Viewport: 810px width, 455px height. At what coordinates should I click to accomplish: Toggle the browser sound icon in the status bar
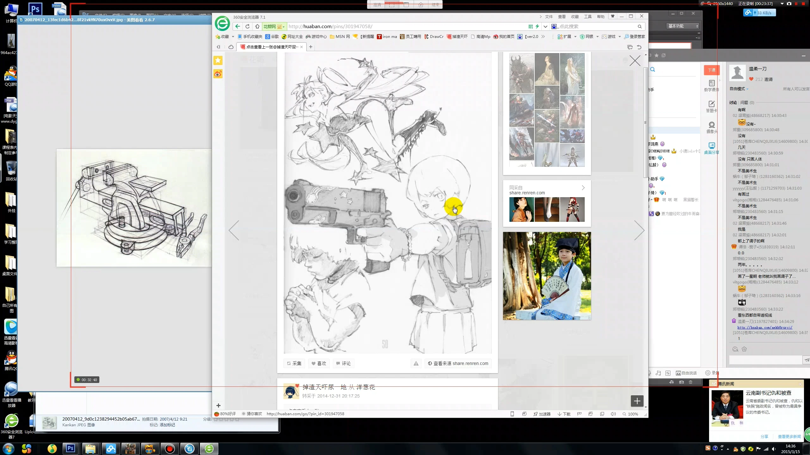[x=613, y=414]
